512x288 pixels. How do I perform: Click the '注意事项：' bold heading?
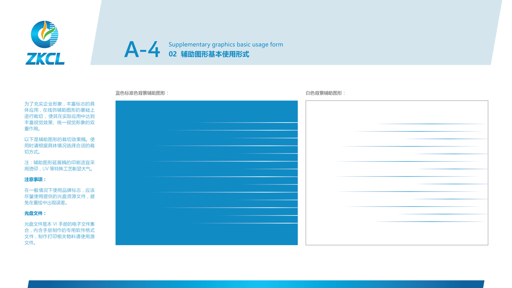[x=36, y=180]
